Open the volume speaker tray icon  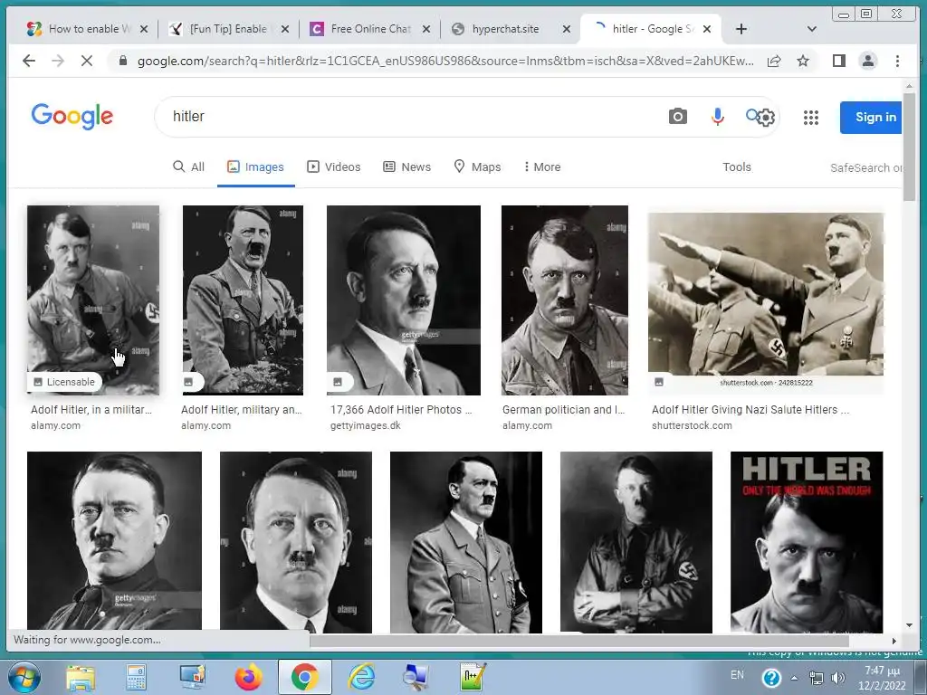[x=837, y=678]
